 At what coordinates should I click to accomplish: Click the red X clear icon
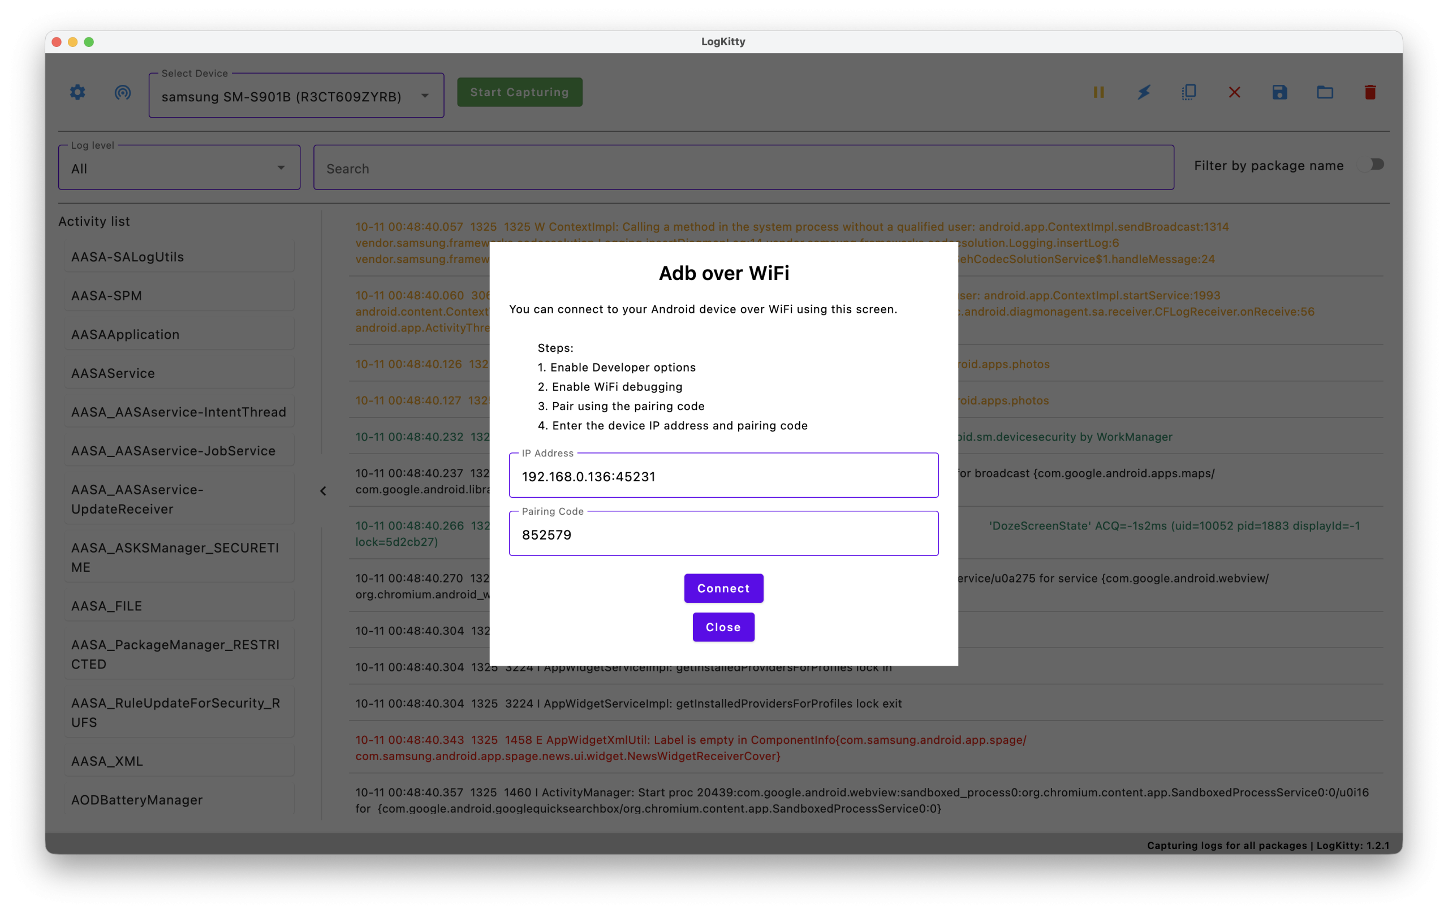click(1235, 92)
